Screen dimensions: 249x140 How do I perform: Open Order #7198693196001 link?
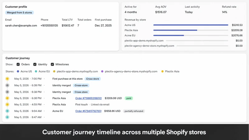pyautogui.click(x=88, y=98)
